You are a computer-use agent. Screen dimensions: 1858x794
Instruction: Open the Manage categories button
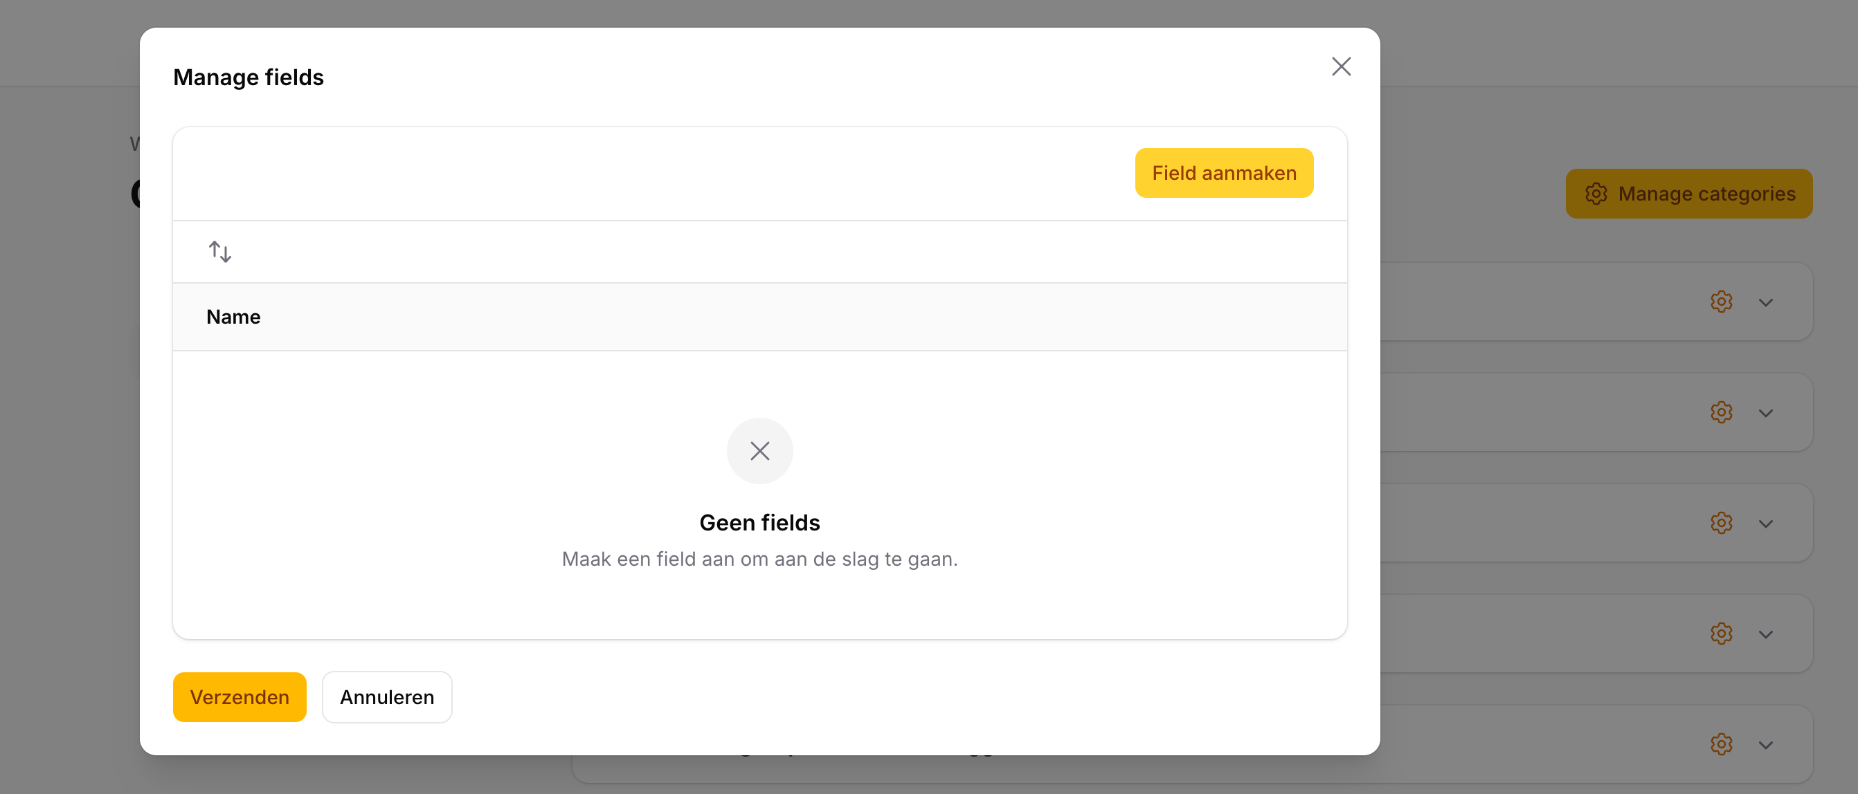click(x=1688, y=194)
